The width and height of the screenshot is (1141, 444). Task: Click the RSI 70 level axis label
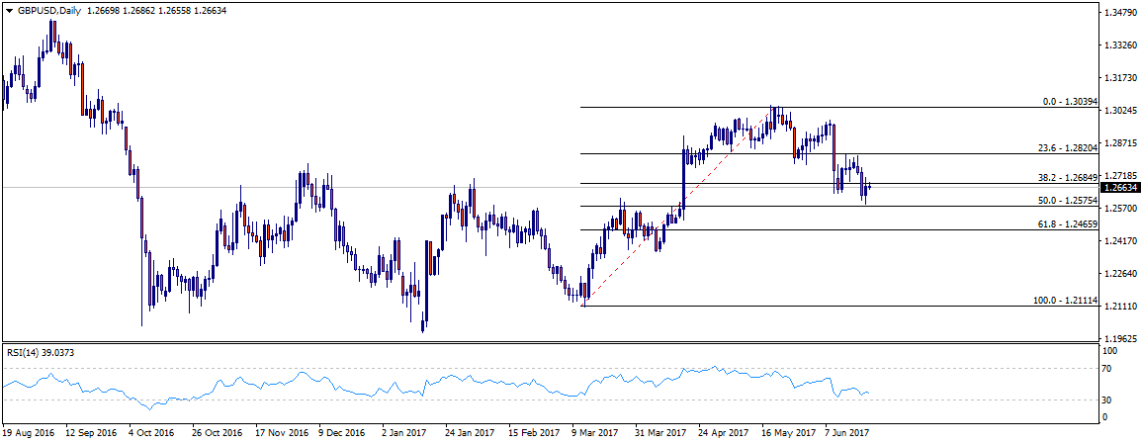(1109, 369)
